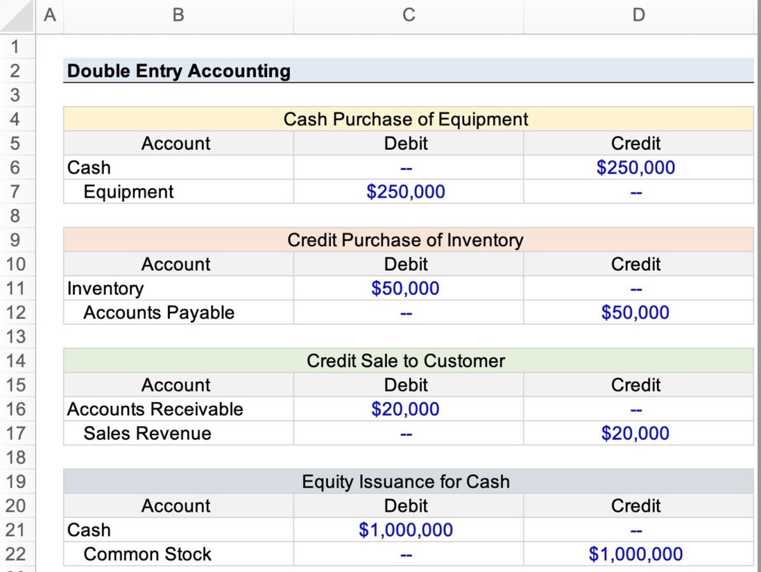Click the Account header in row 15

tap(178, 385)
